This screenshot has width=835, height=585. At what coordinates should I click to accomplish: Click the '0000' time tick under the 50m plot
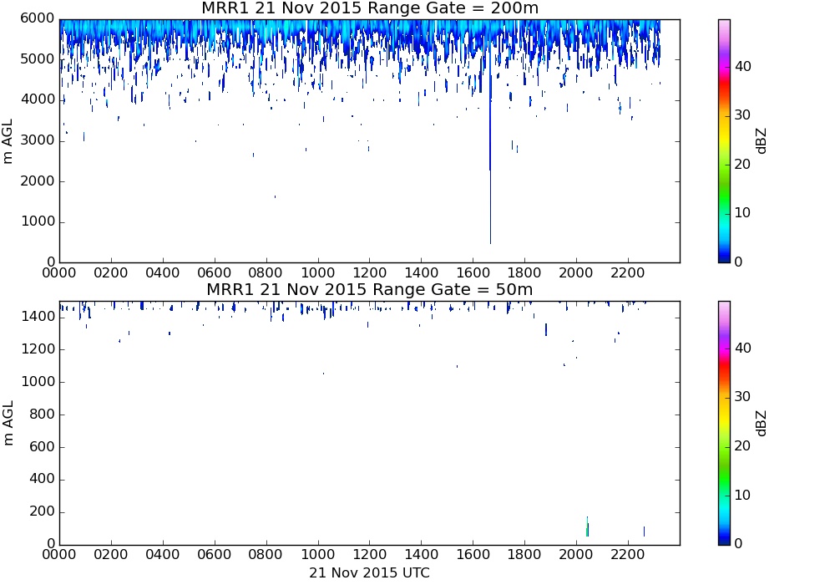tap(59, 555)
